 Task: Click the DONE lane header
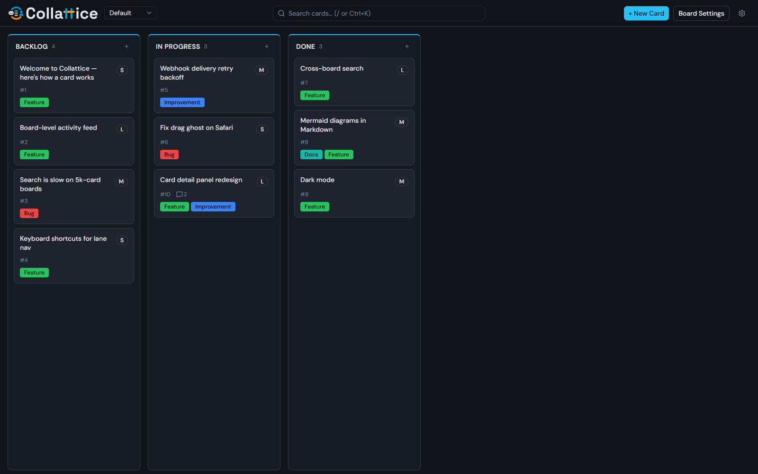click(306, 46)
